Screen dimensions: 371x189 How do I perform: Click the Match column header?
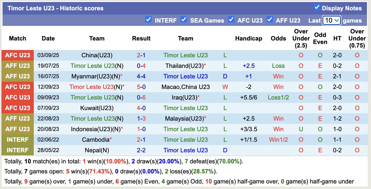(17, 38)
